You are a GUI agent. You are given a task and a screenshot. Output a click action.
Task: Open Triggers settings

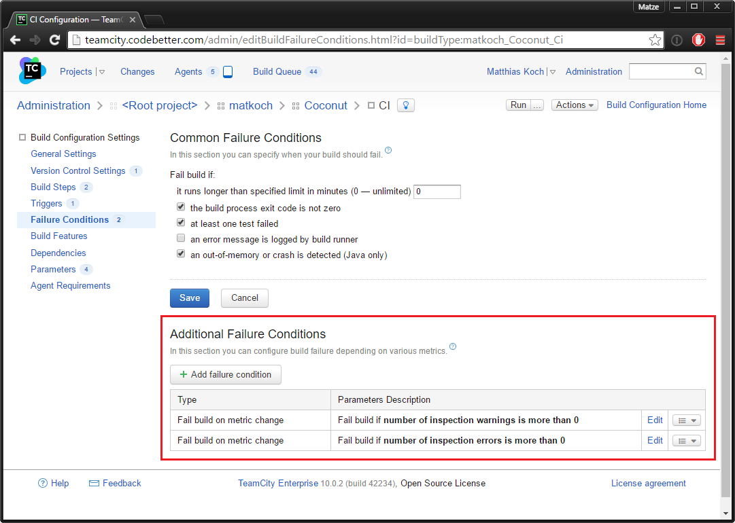click(x=46, y=204)
